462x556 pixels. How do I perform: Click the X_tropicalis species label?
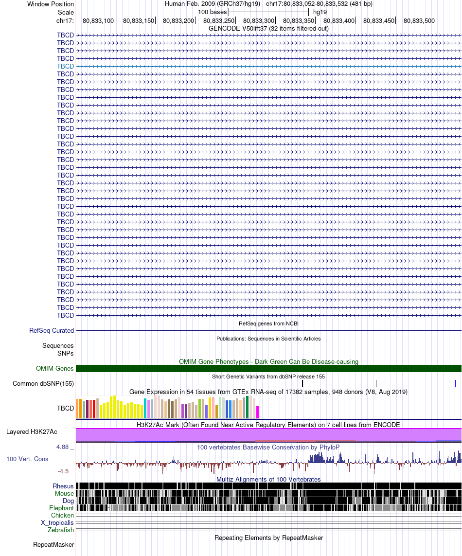[x=57, y=522]
